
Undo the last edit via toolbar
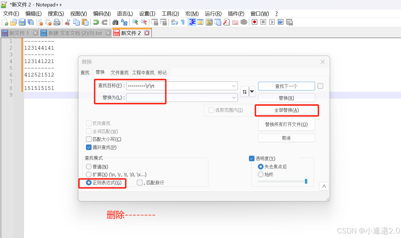pos(96,22)
